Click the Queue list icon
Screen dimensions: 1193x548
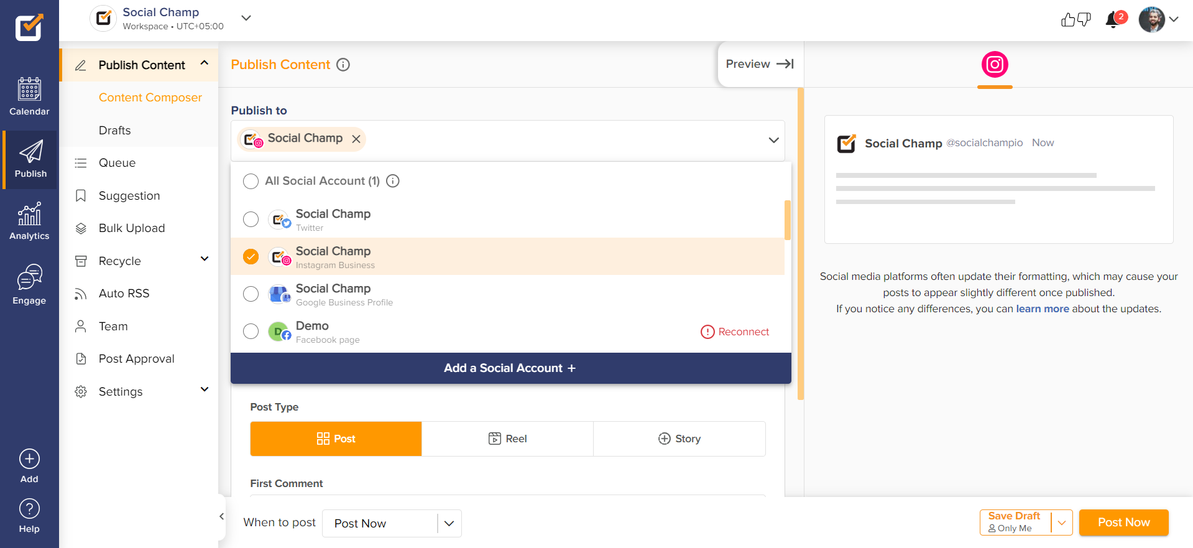click(81, 163)
